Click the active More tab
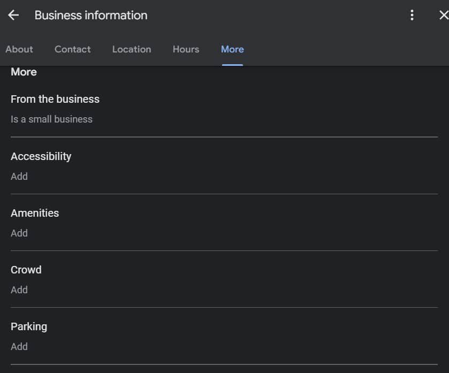The image size is (449, 373). tap(232, 49)
